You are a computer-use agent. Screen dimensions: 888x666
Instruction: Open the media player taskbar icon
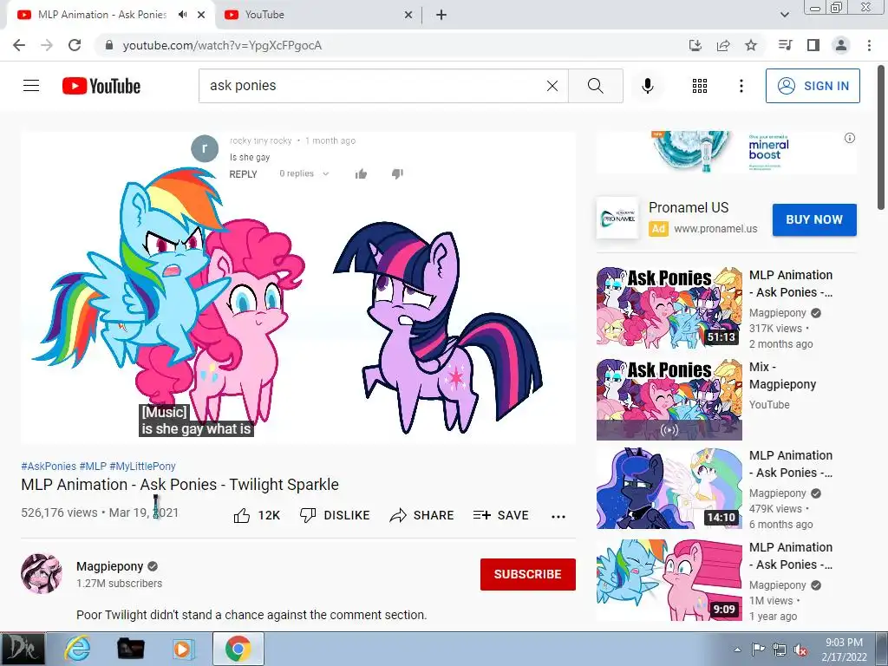pyautogui.click(x=183, y=649)
